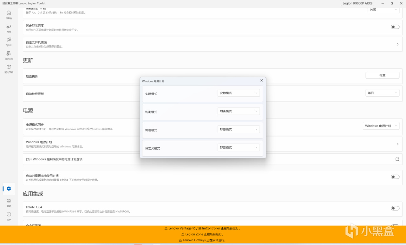The height and width of the screenshot is (245, 406).
Task: Expand the 自定义开机画面 chevron arrow
Action: click(x=398, y=44)
